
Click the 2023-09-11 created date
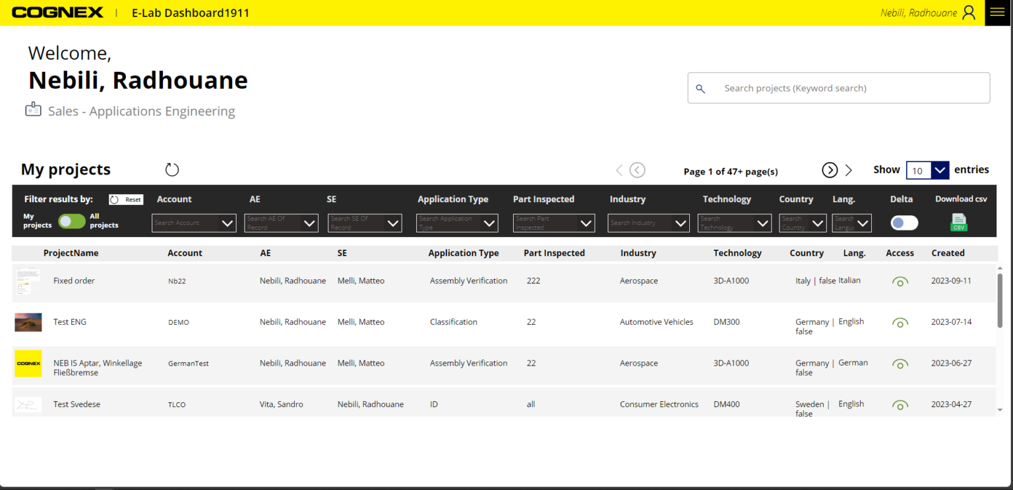[x=951, y=281]
